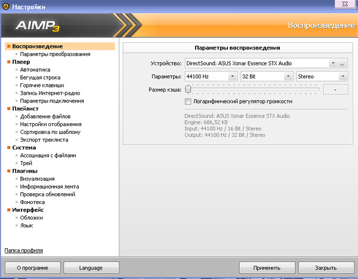Screen dimensions: 358x279
Task: Click the О программе button
Action: click(33, 268)
